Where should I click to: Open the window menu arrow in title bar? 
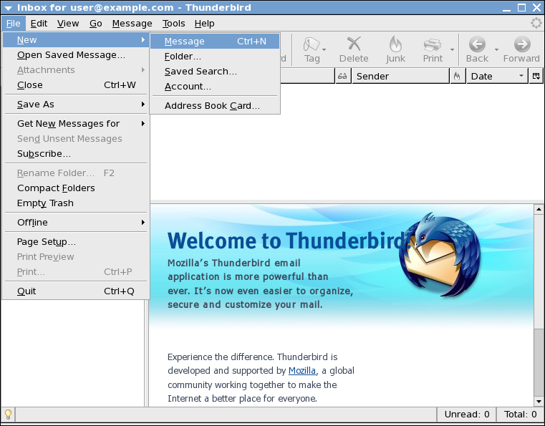click(8, 8)
